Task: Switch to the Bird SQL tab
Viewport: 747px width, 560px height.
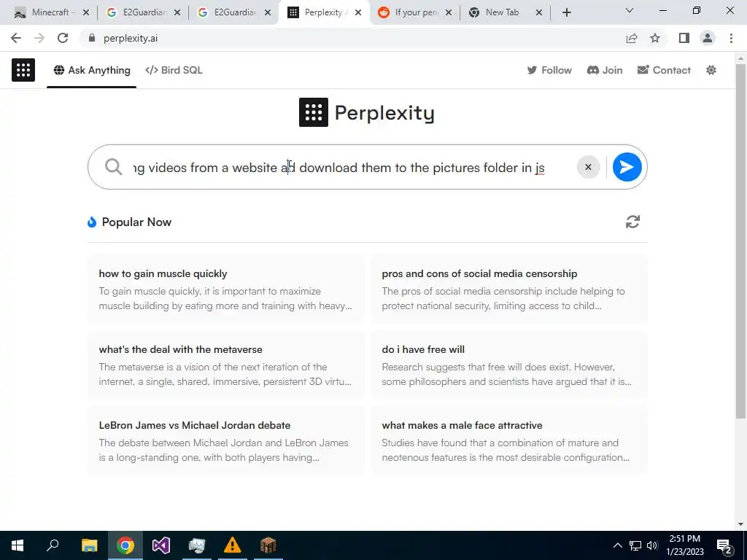Action: [x=174, y=70]
